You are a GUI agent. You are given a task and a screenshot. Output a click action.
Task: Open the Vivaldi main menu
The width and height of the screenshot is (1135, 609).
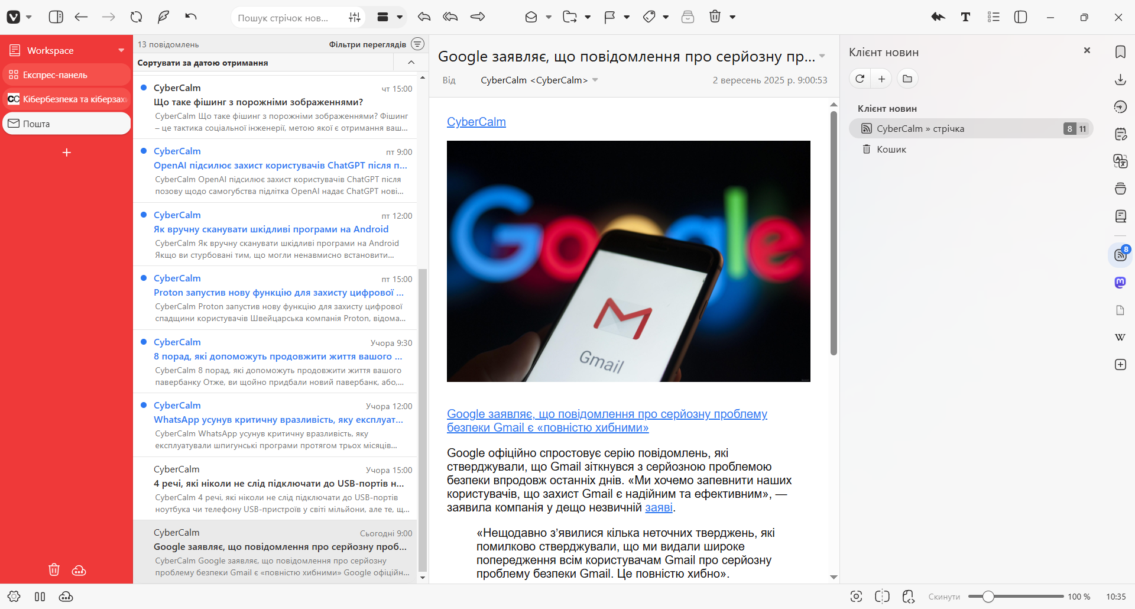[x=14, y=17]
